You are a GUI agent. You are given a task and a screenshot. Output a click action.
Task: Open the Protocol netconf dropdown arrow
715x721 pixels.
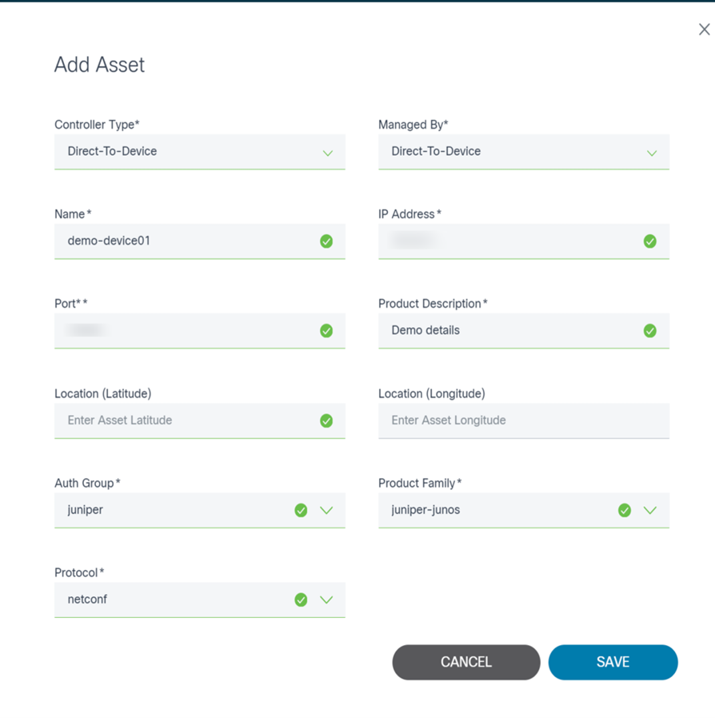(x=326, y=600)
